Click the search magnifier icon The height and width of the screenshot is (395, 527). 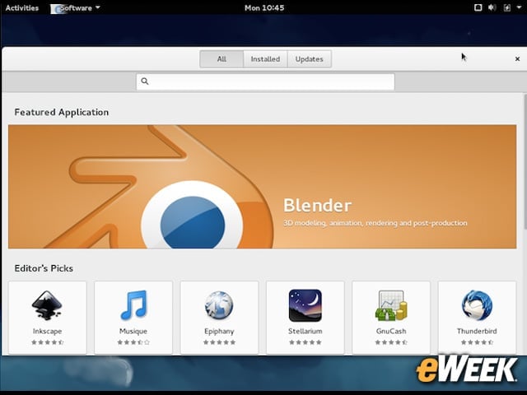coord(145,81)
